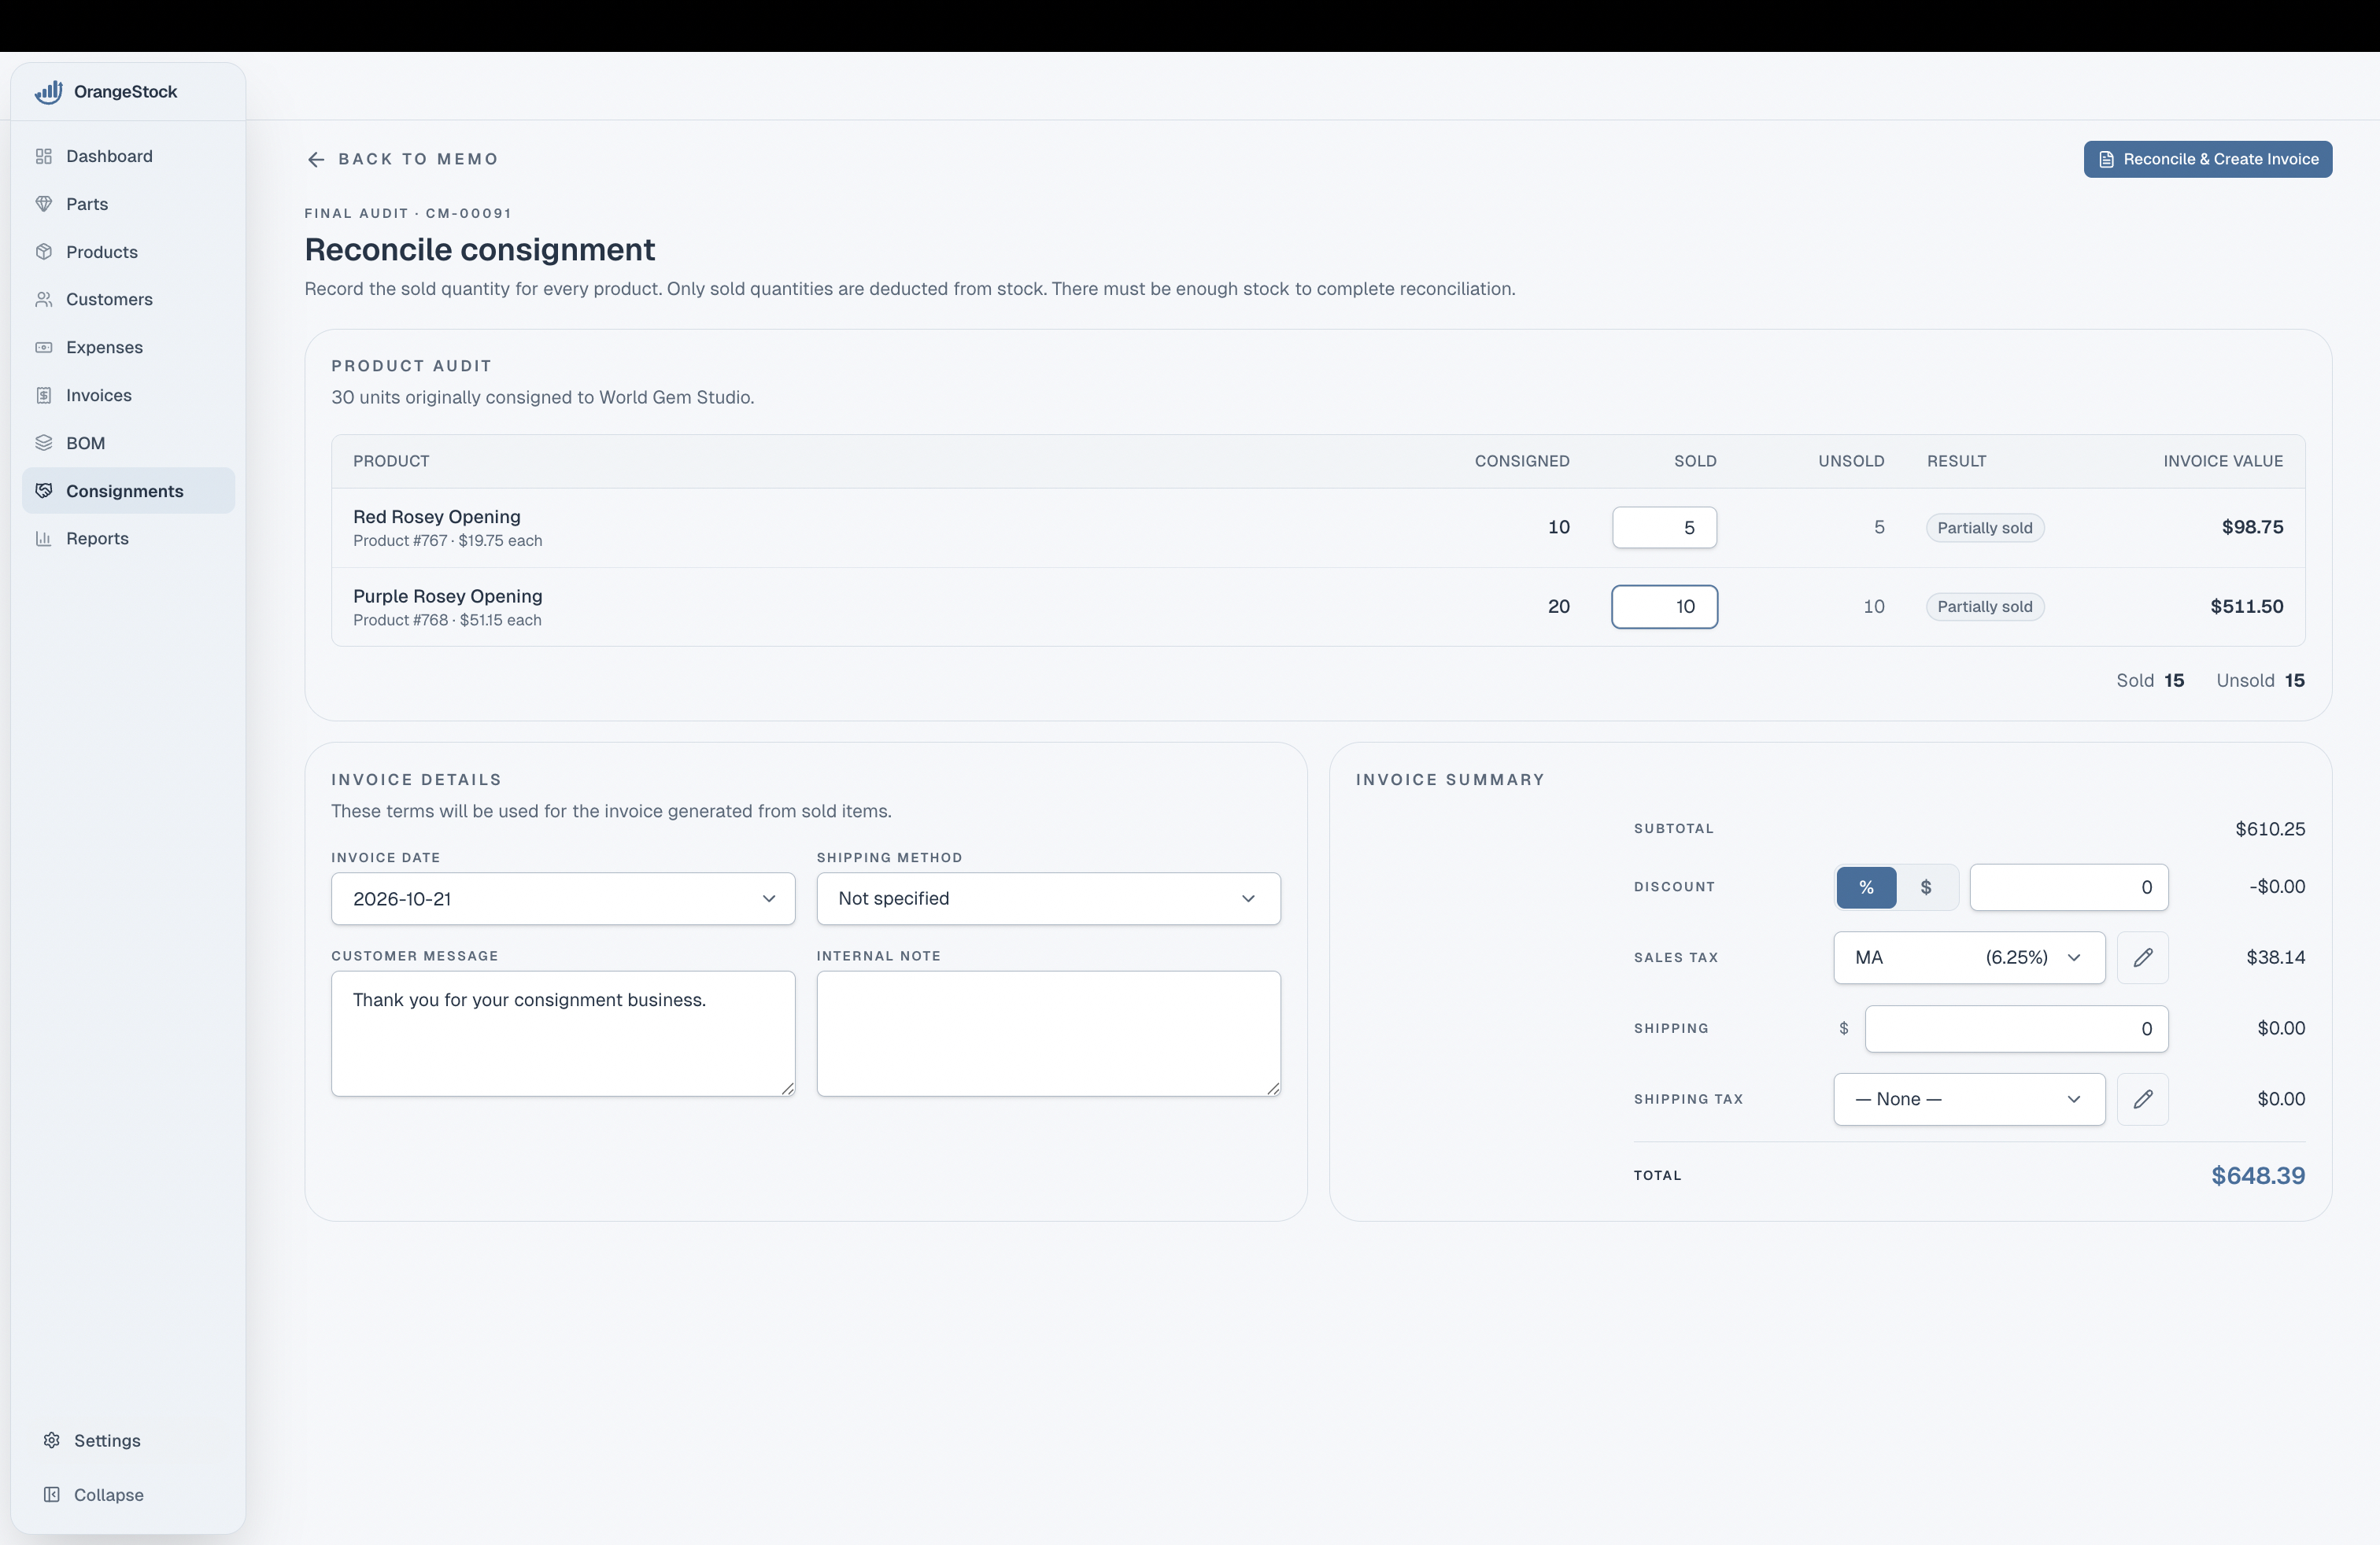This screenshot has height=1545, width=2380.
Task: Click the Customers people icon
Action: 44,299
